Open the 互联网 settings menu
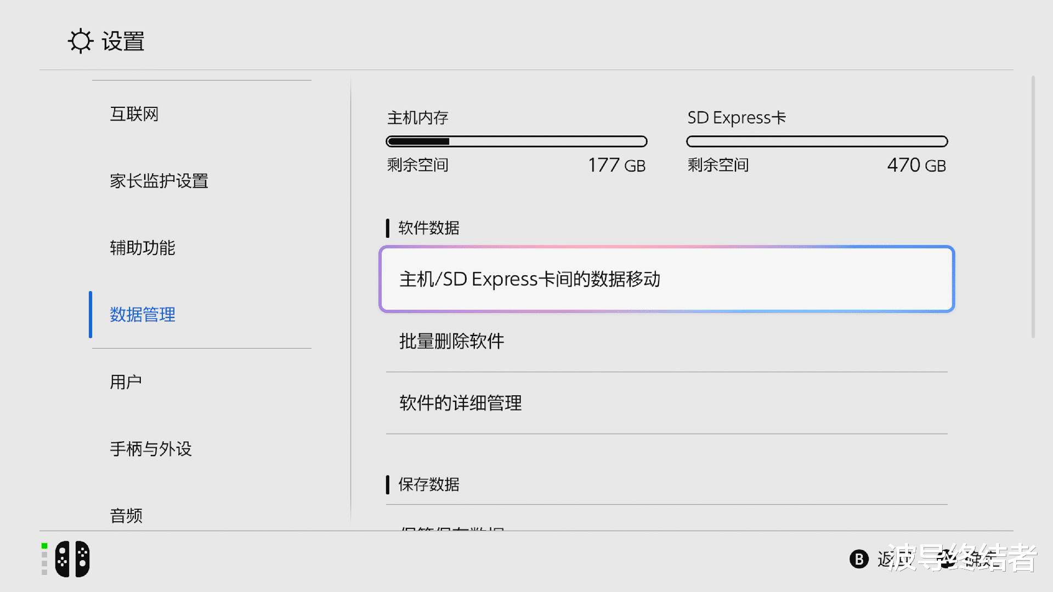This screenshot has width=1053, height=592. (x=134, y=114)
